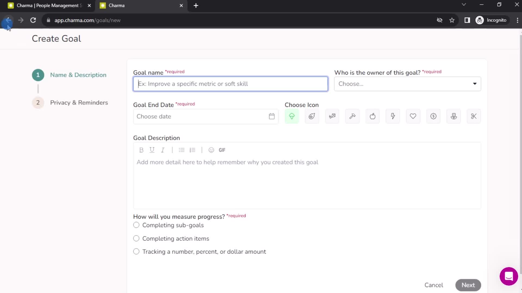Toggle bold formatting in description editor
Viewport: 522px width, 293px height.
point(141,150)
